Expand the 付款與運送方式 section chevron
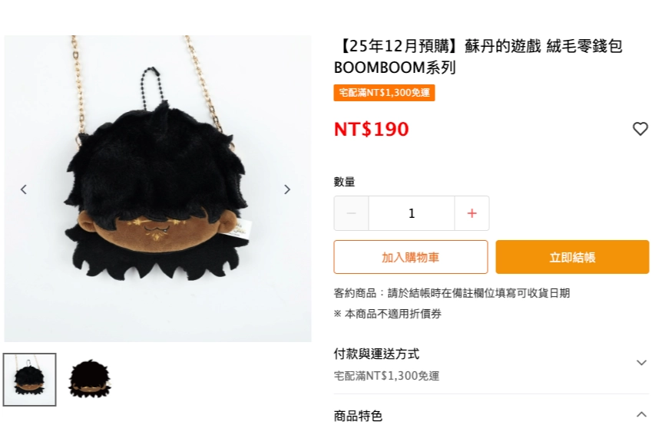Screen dimensions: 652x428 click(x=641, y=363)
